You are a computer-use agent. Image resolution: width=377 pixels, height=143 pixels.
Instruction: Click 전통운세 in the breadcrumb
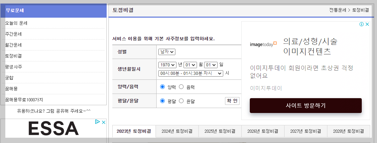click(338, 10)
